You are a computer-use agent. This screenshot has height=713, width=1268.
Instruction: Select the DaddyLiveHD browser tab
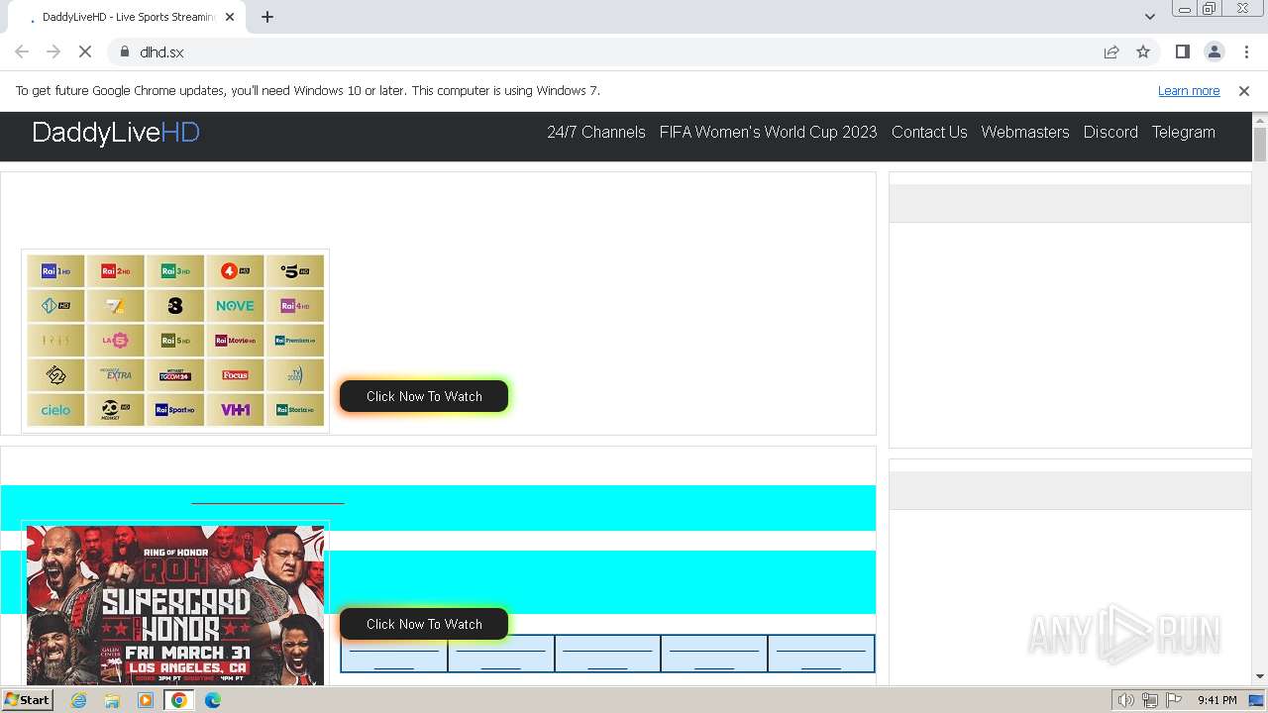pos(126,17)
